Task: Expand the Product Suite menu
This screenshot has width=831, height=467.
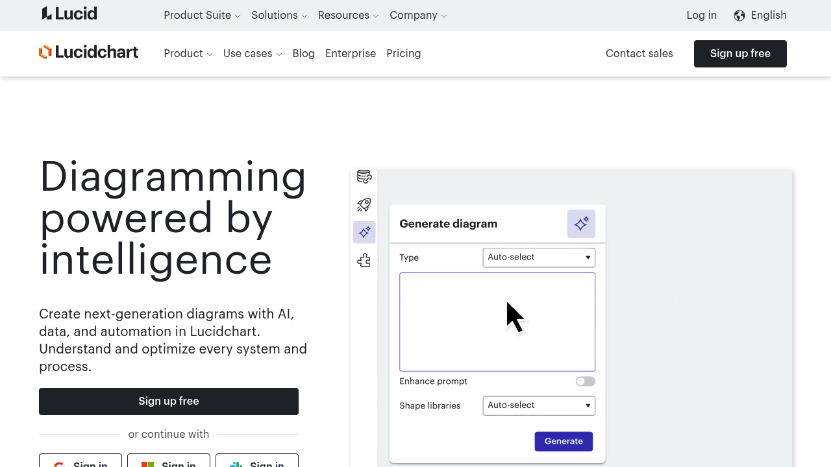Action: [x=202, y=16]
